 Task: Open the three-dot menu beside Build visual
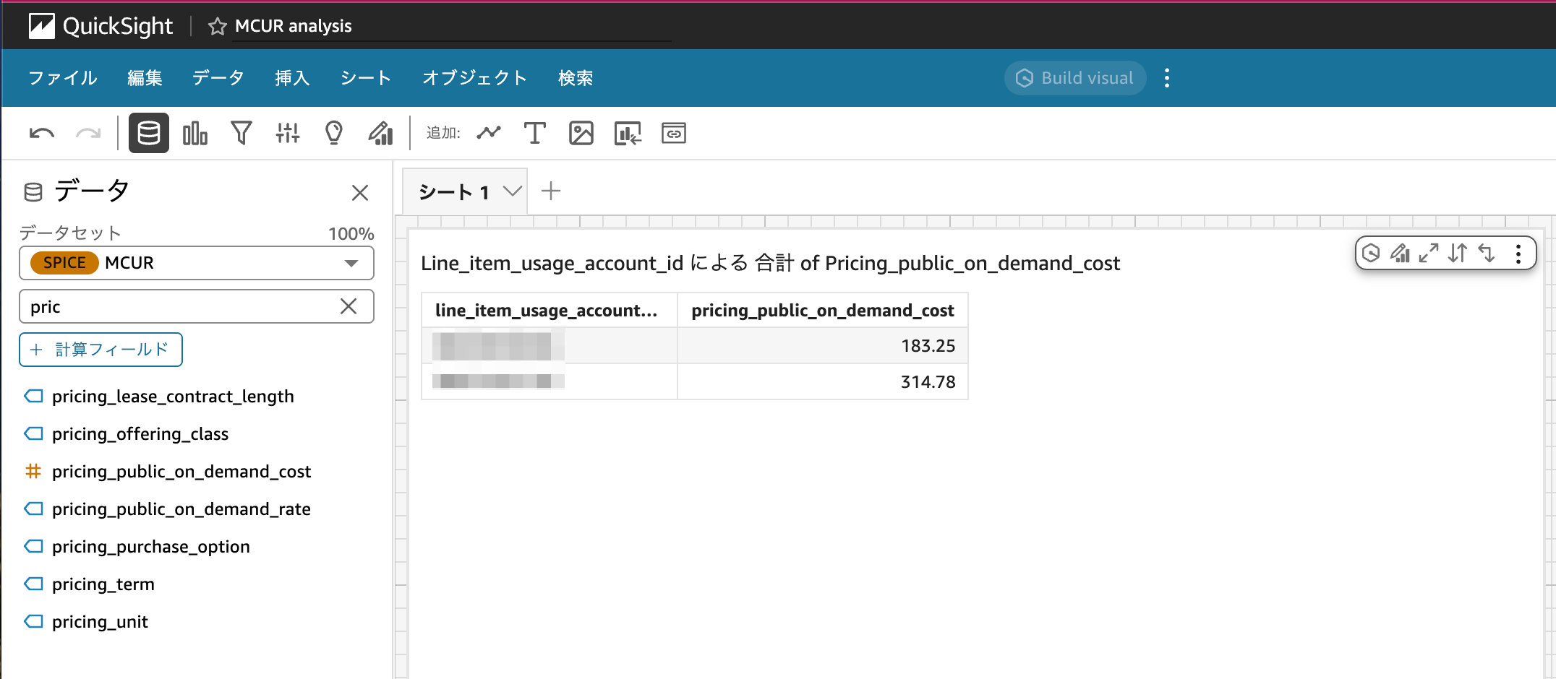[1167, 78]
